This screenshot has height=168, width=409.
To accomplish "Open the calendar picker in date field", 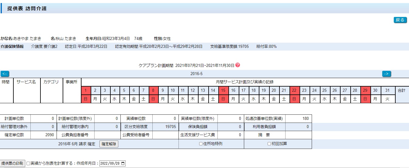I will point(123,163).
